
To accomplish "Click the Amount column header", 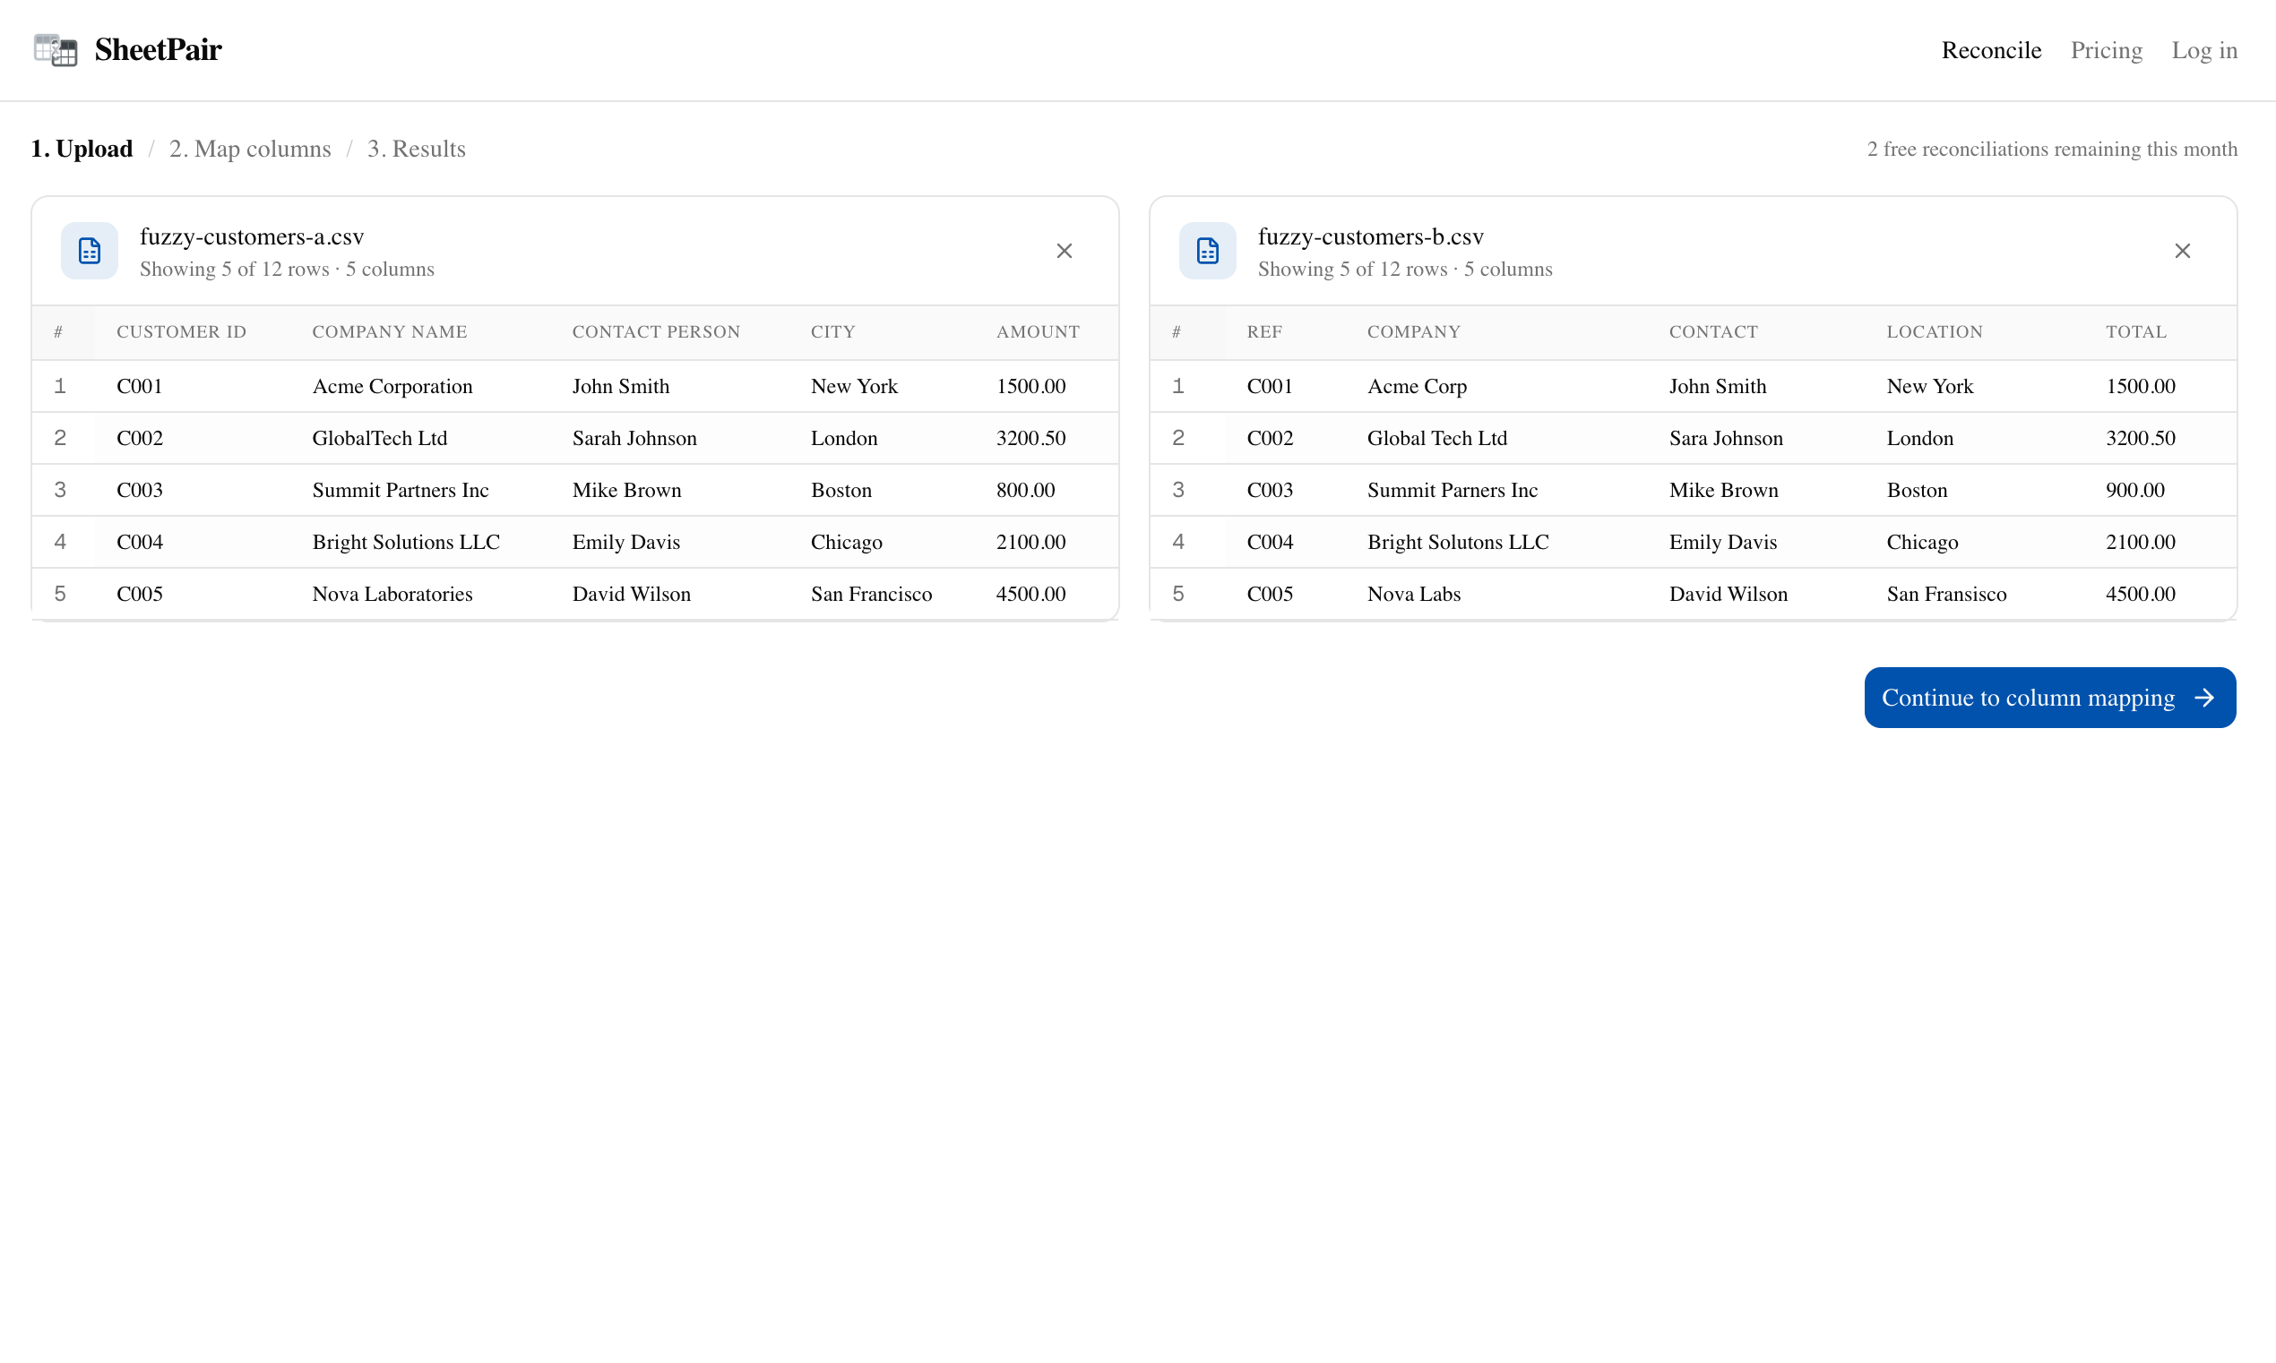I will 1038,331.
